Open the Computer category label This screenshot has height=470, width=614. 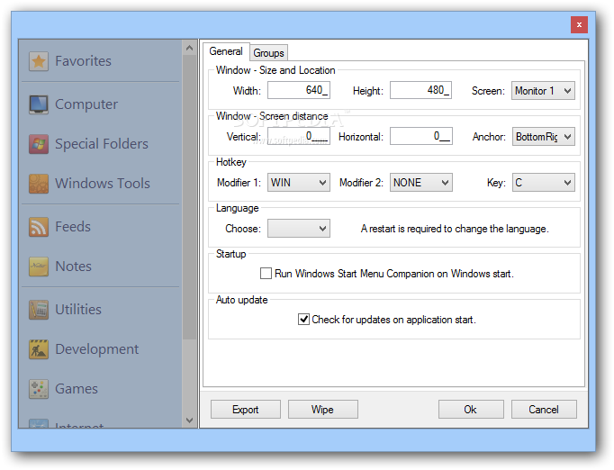(x=86, y=104)
